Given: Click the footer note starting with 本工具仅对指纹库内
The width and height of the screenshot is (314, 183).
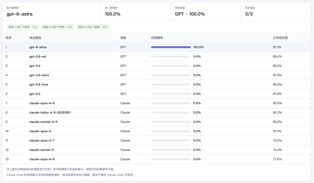Looking at the screenshot, I should (x=61, y=169).
